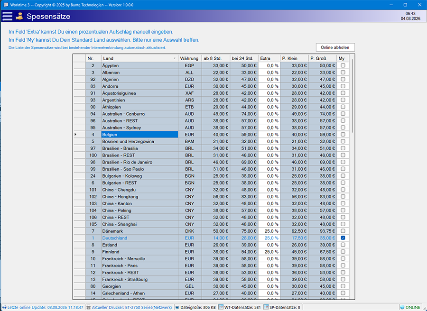The image size is (427, 311).
Task: Click the Währung column header
Action: click(x=190, y=58)
